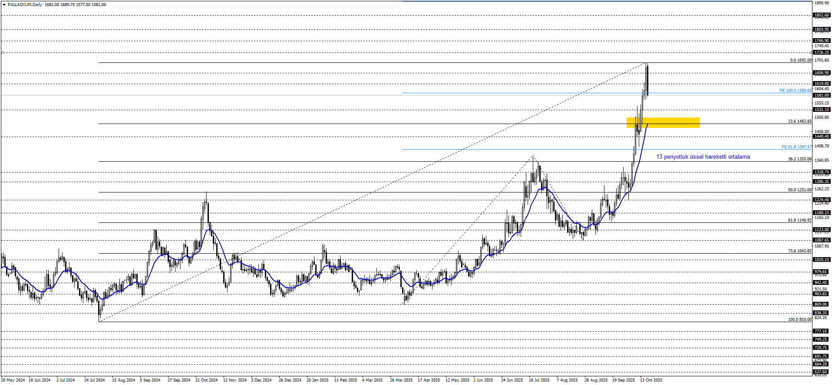
Task: Click the 0.0 1692.00 Fibonacci level label
Action: 800,60
